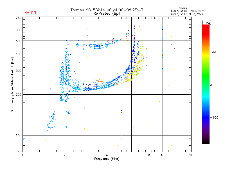Image resolution: width=225 pixels, height=169 pixels.
Task: Click the 400 height axis label
Action: 19,54
